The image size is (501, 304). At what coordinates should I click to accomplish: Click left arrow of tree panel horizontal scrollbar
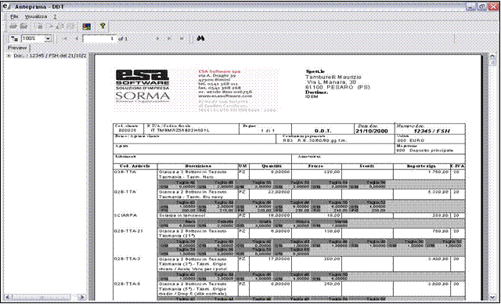pyautogui.click(x=9, y=297)
